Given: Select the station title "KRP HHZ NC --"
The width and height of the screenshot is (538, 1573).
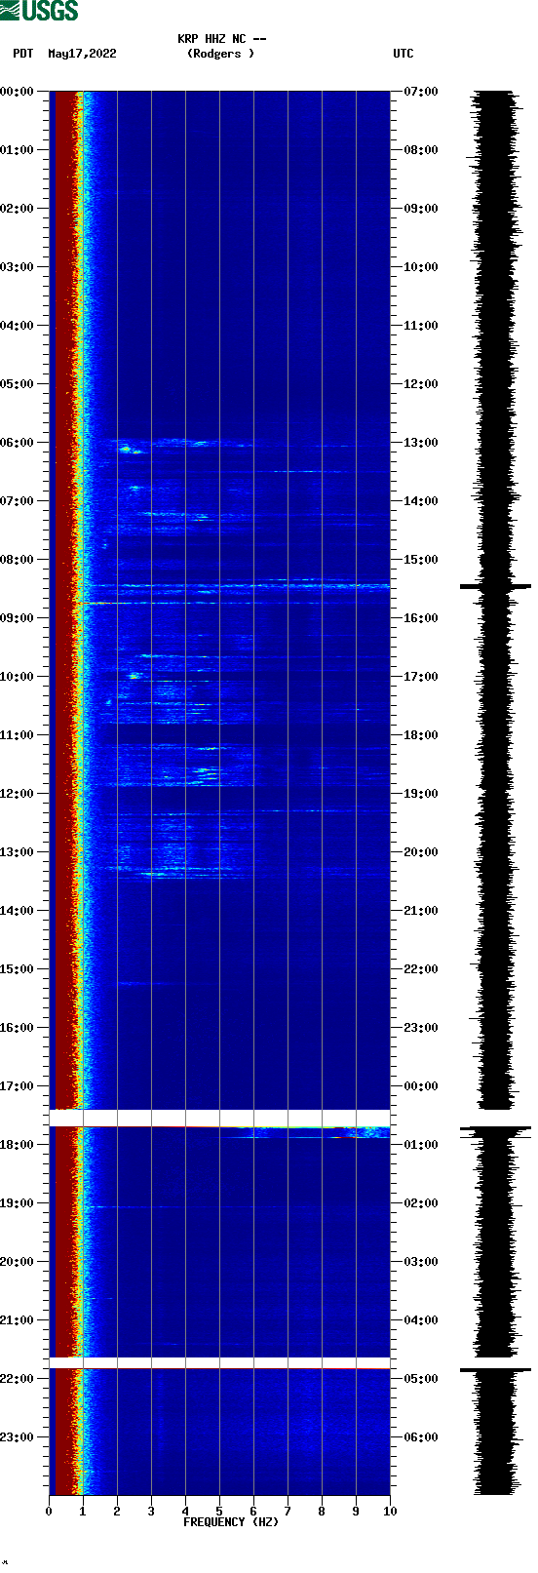Looking at the screenshot, I should point(222,39).
